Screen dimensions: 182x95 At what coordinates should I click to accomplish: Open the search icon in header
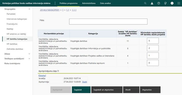click(145, 3)
